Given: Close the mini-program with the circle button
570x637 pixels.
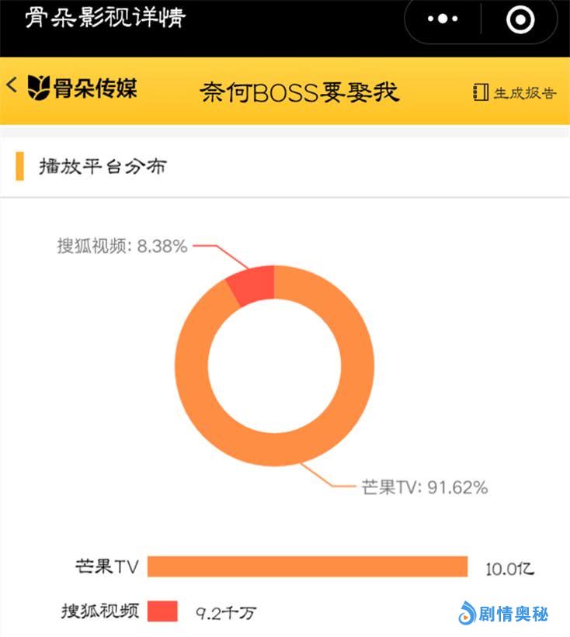Looking at the screenshot, I should pos(520,19).
